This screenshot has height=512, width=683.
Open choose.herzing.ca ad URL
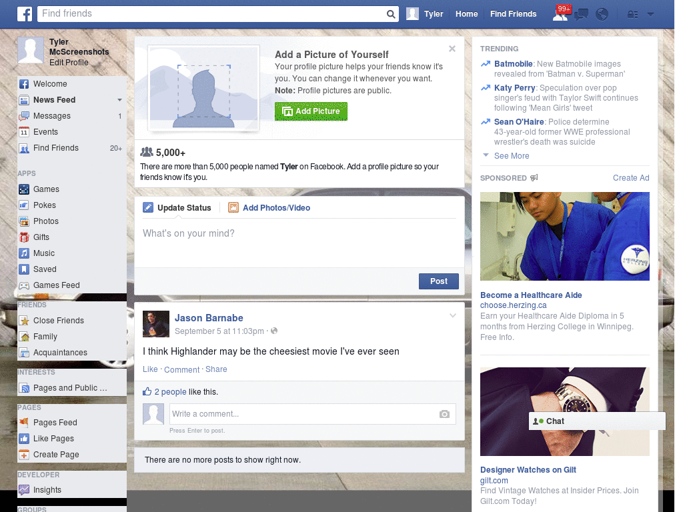pos(513,305)
